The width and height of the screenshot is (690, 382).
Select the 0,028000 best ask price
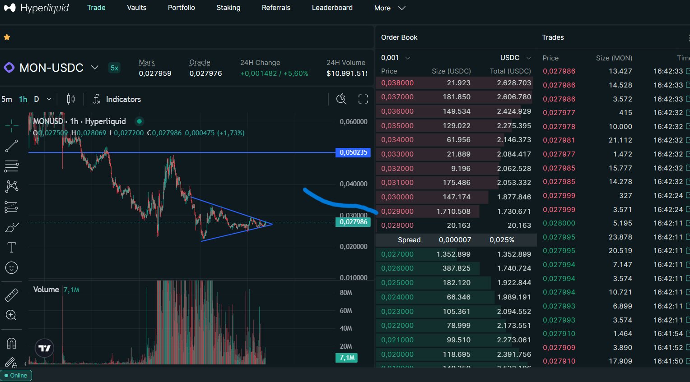[x=397, y=226]
